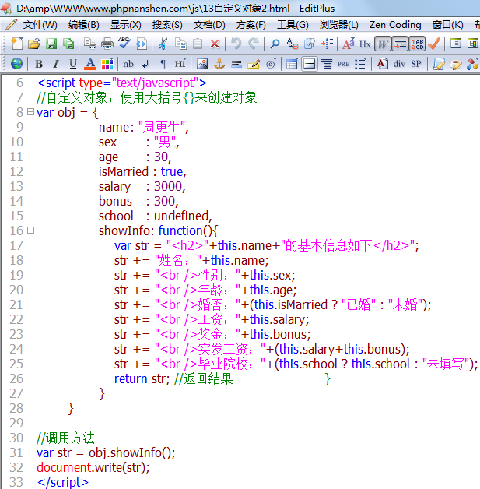
Task: Click the Paste clipboard icon
Action: pyautogui.click(x=198, y=44)
